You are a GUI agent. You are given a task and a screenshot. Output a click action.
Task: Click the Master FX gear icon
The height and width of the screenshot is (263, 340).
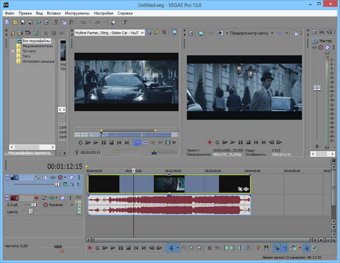pos(321,47)
